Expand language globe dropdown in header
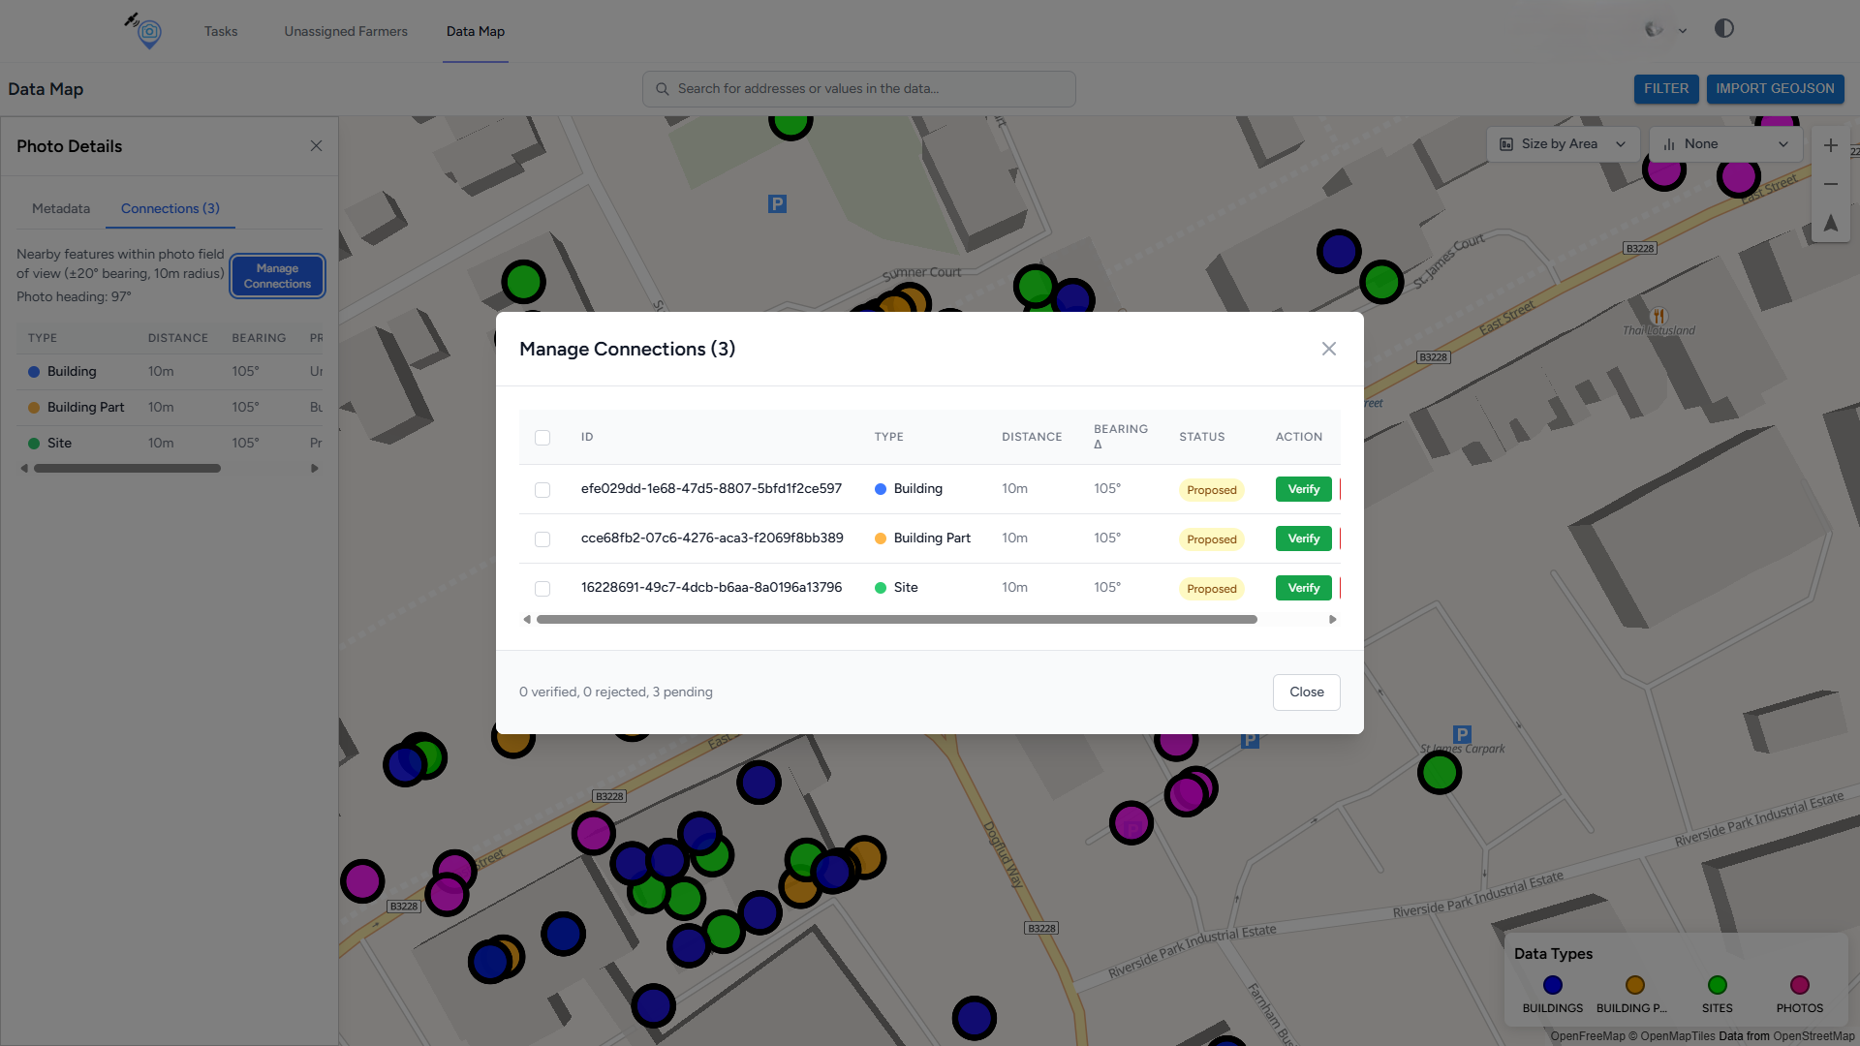This screenshot has height=1046, width=1860. (1665, 30)
